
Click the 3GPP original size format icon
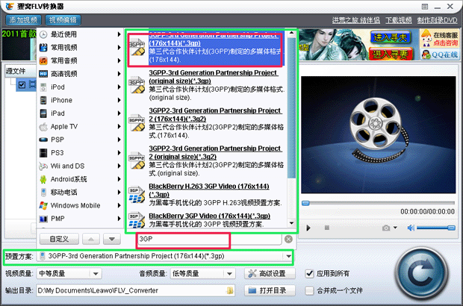(137, 85)
